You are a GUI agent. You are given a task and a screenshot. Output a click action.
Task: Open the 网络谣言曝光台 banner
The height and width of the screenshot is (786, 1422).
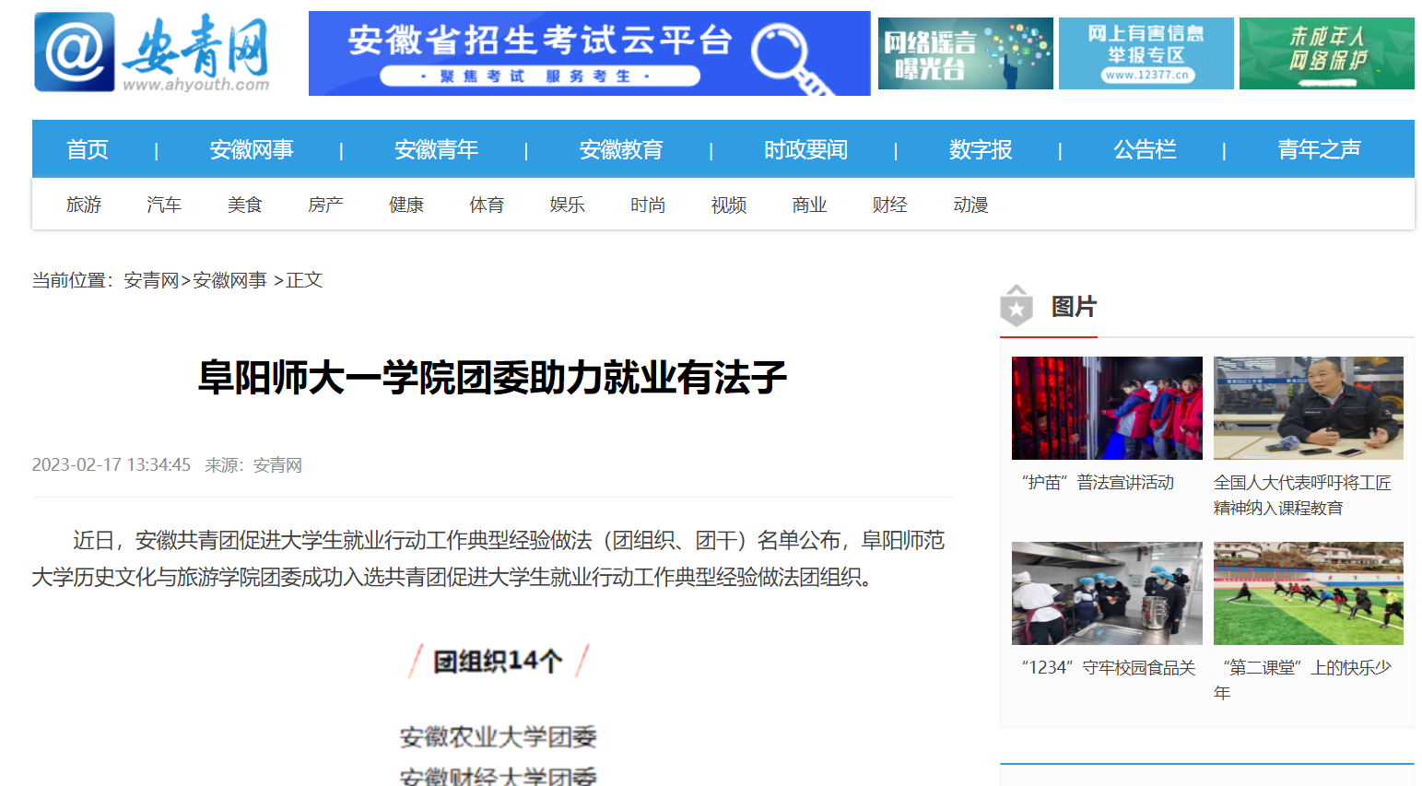click(x=965, y=53)
